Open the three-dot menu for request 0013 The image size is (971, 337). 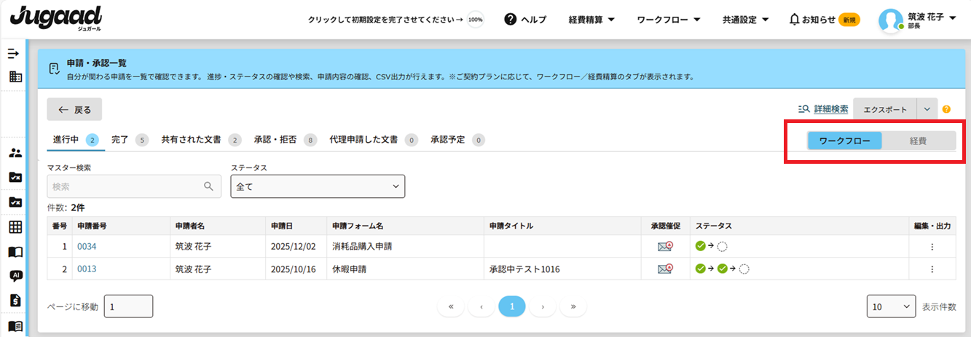(x=932, y=269)
